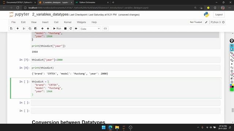Click into the print(thisdict) cell
The width and height of the screenshot is (234, 131).
(125, 68)
